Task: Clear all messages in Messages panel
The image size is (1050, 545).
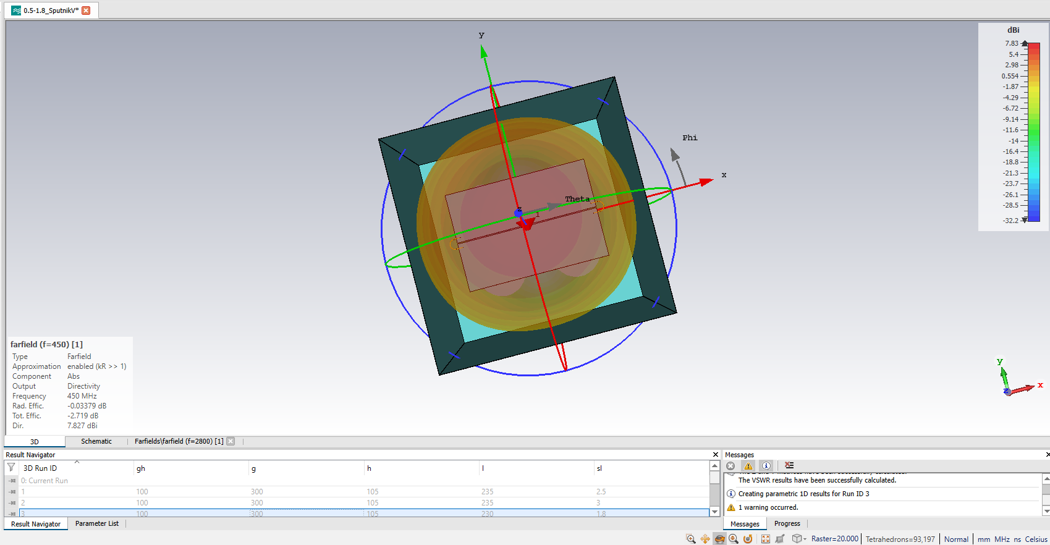Action: coord(789,466)
